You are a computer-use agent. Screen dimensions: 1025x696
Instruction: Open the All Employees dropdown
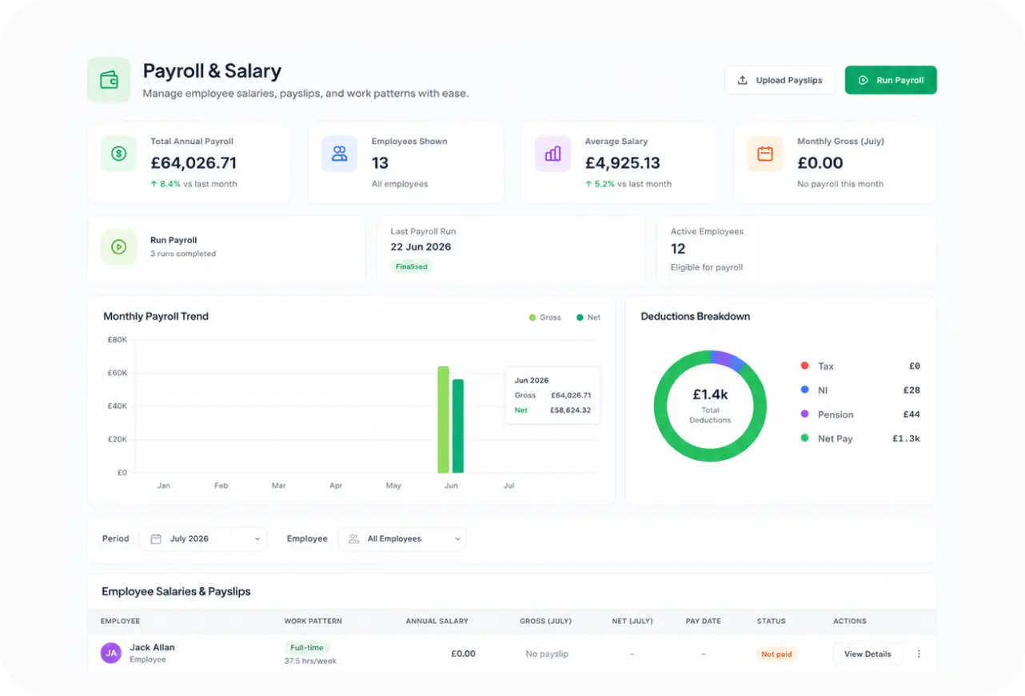[402, 539]
